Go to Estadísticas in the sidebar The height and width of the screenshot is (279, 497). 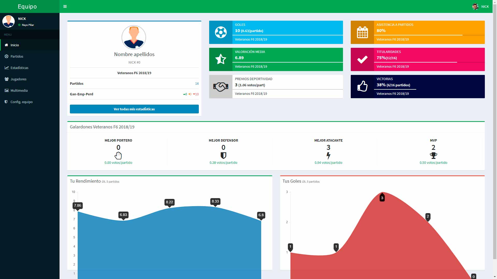(x=19, y=68)
